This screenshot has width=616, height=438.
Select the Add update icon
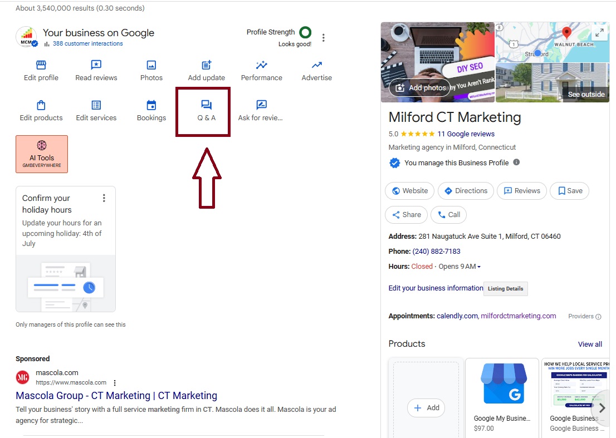pos(207,65)
